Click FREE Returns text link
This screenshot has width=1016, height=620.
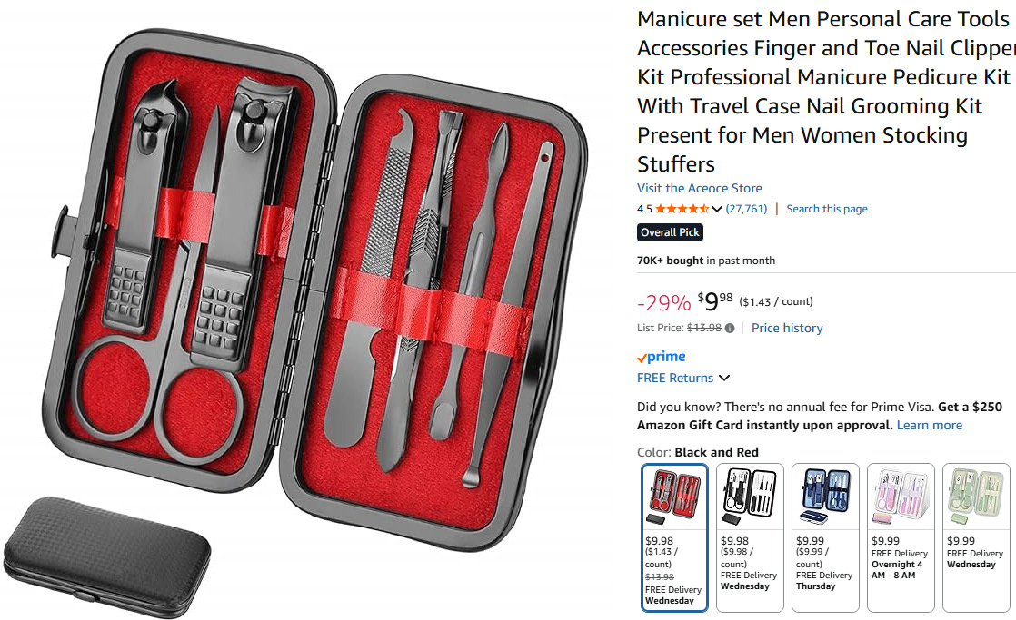coord(675,378)
